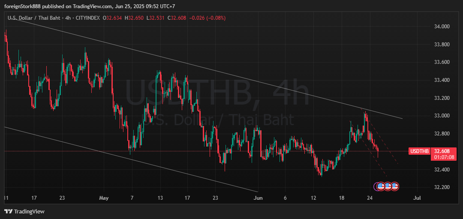This screenshot has width=463, height=219.
Task: Open the rightmost US flag economic event icon
Action: 395,186
